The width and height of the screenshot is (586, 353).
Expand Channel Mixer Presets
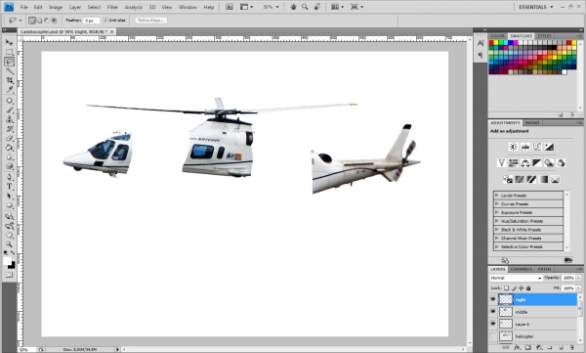[x=497, y=238]
